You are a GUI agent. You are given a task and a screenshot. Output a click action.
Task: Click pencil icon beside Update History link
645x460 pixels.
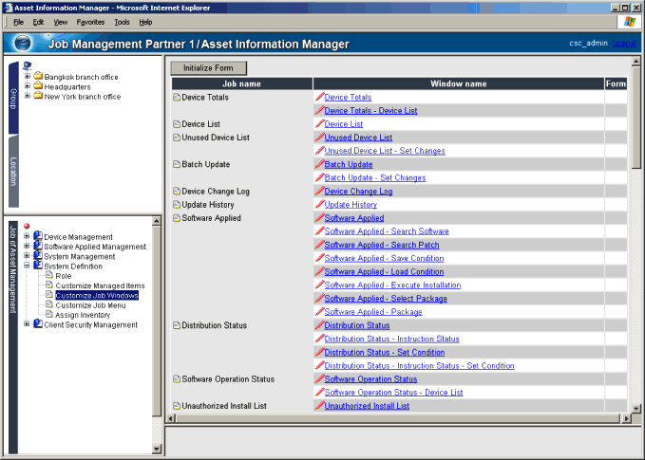click(319, 204)
